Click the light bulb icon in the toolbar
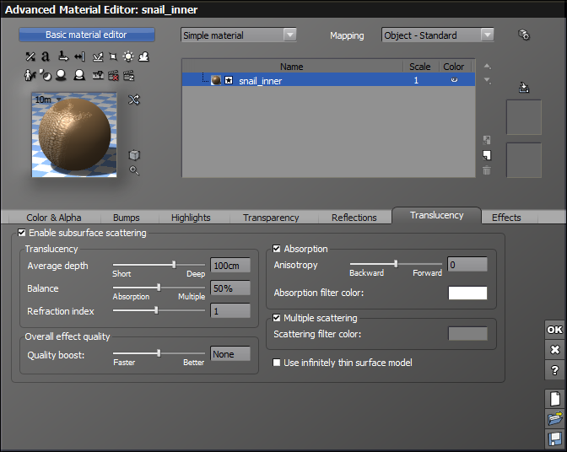The height and width of the screenshot is (452, 567). click(x=128, y=56)
